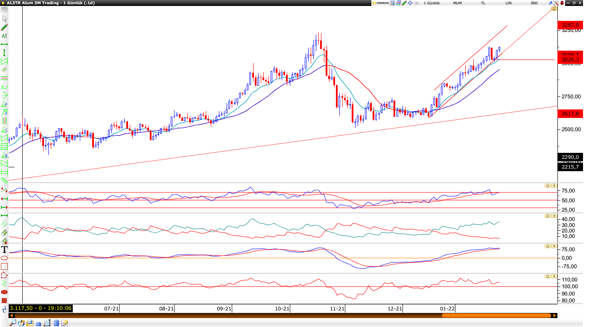This screenshot has width=589, height=327.
Task: Click the bright orange scrollbar thumb
Action: pos(496,316)
